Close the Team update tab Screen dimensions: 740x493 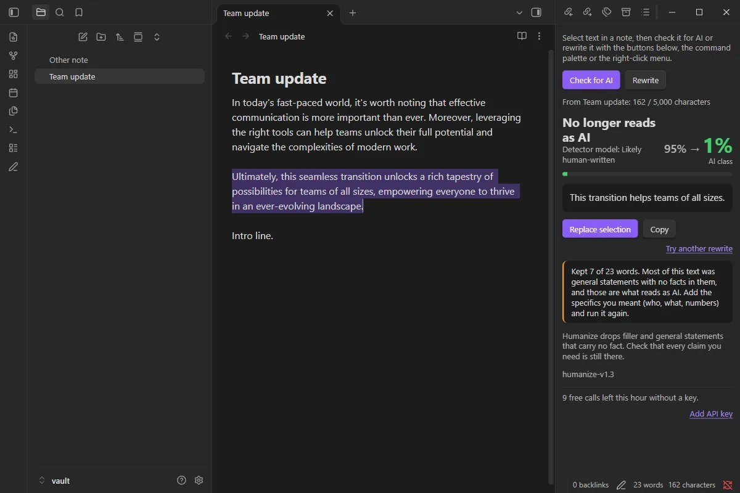(x=330, y=13)
